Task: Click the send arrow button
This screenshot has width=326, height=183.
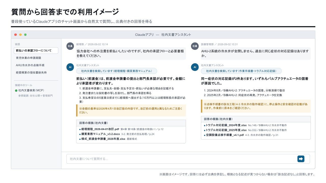Action: tap(301, 159)
